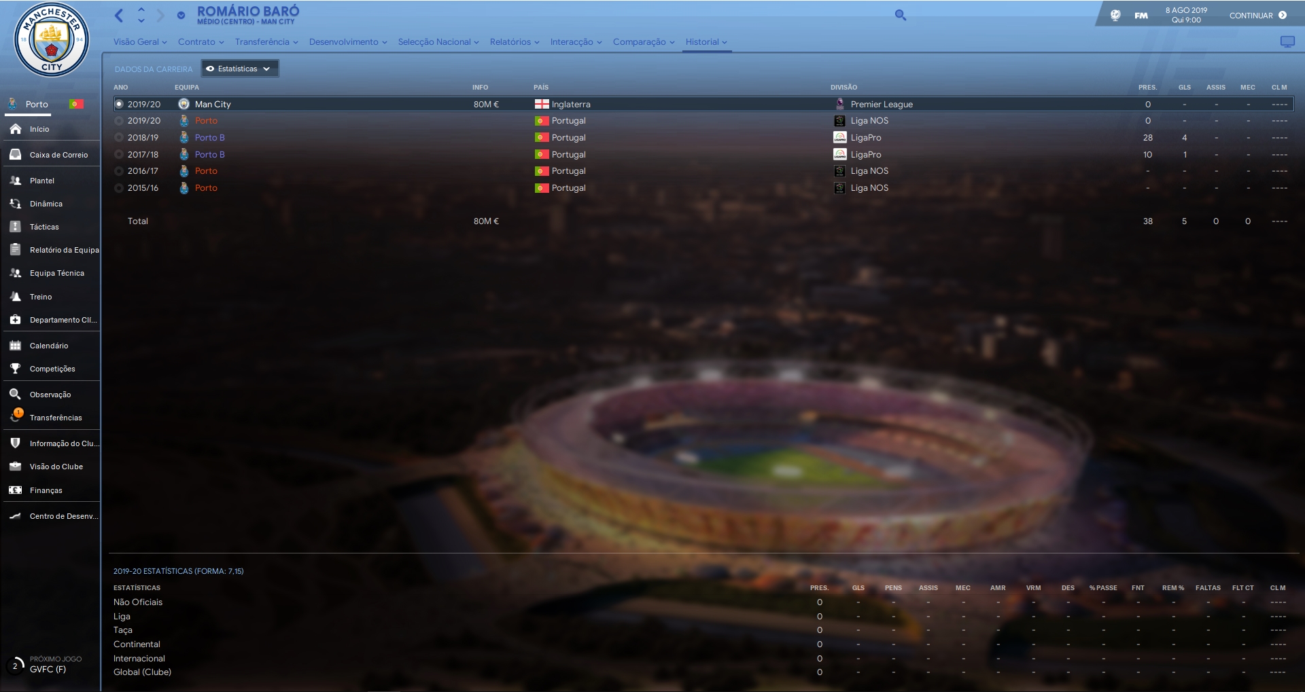Go forward with the right arrow

pyautogui.click(x=160, y=15)
